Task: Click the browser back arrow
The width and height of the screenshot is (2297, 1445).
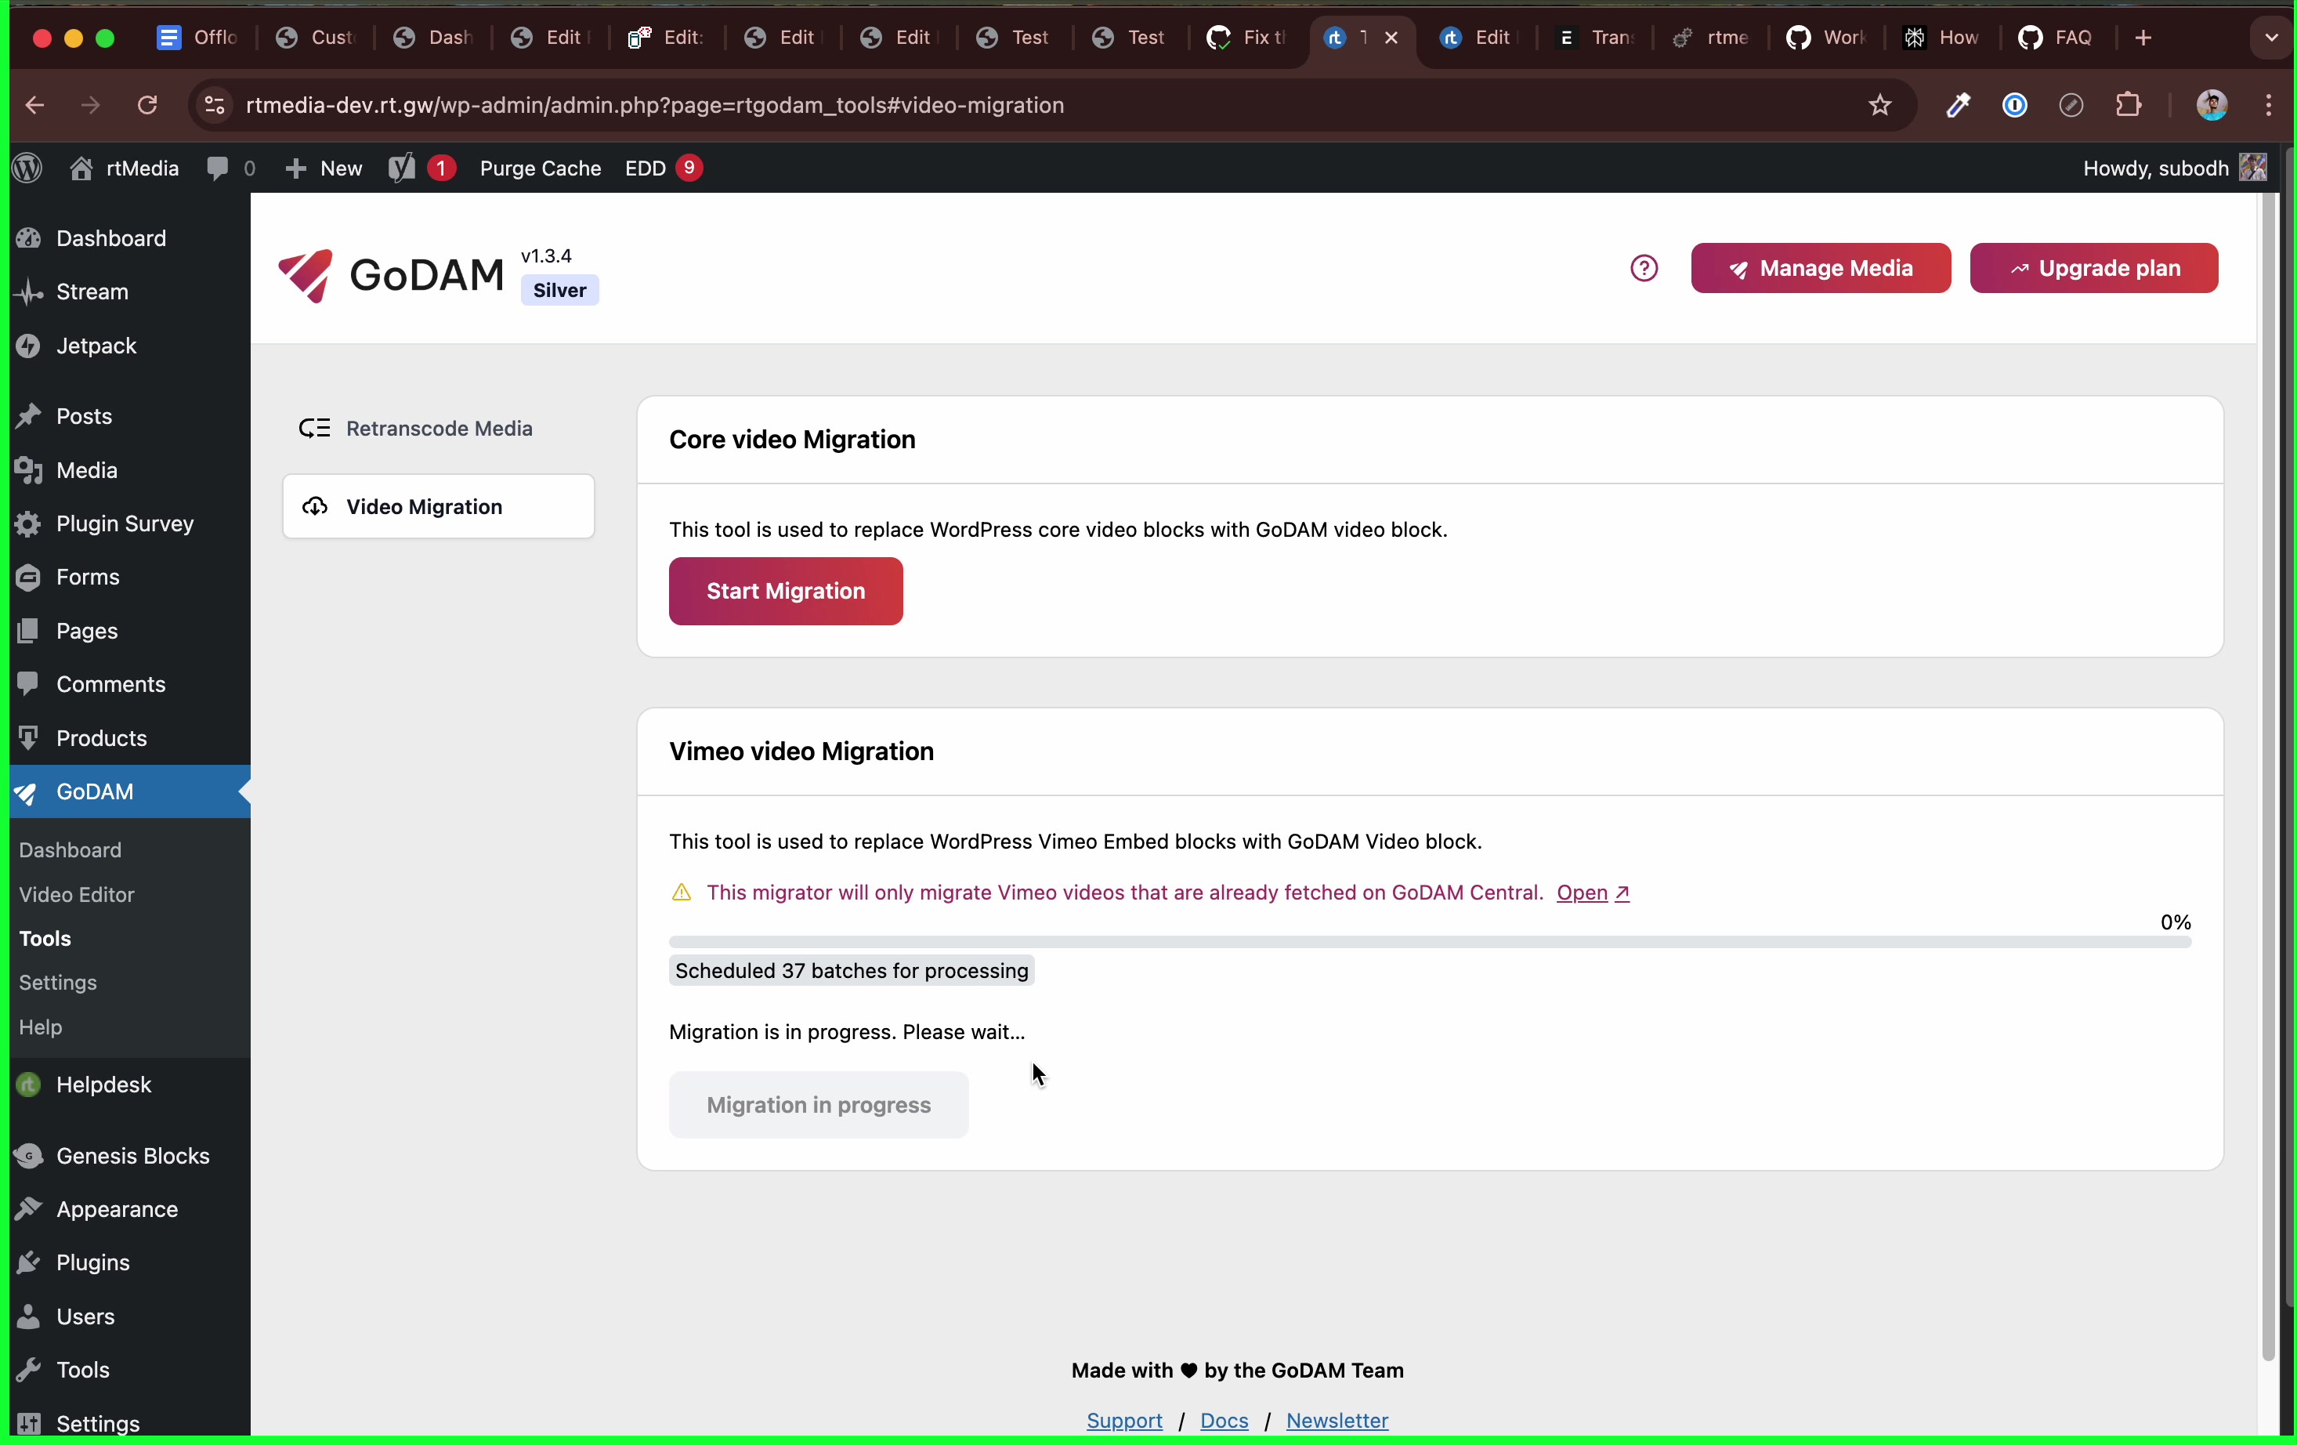Action: pyautogui.click(x=35, y=105)
